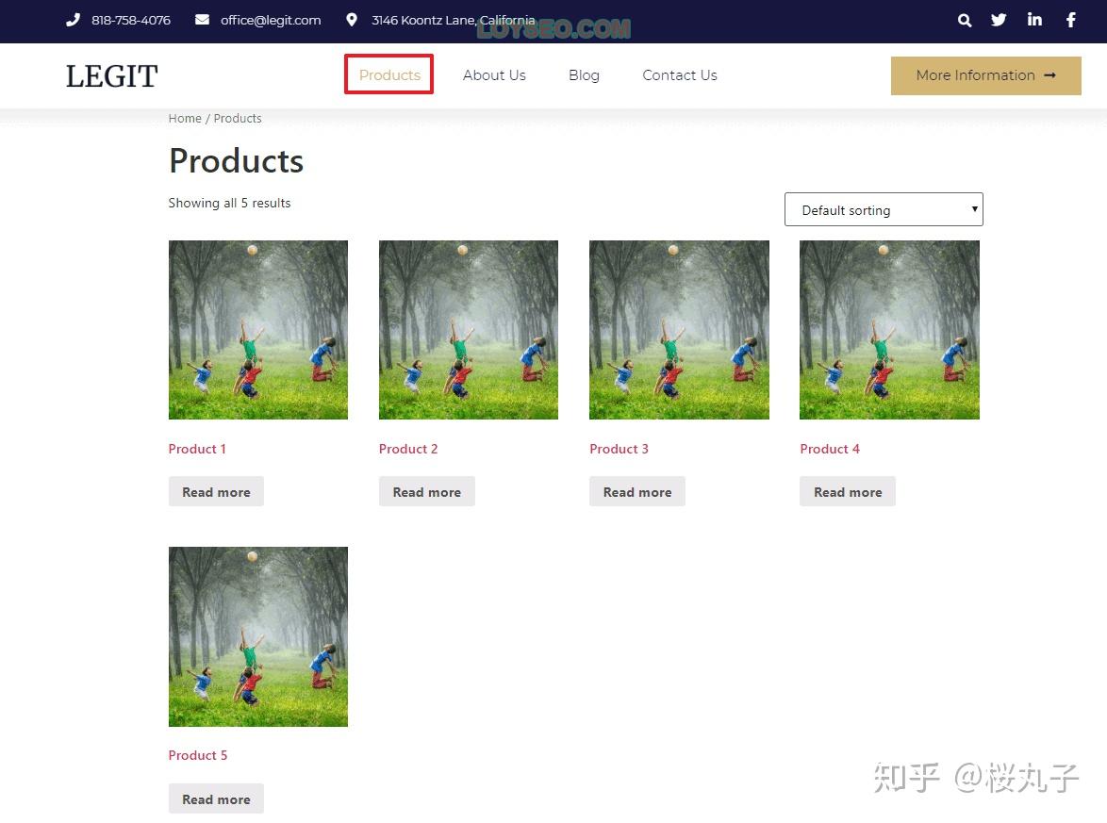This screenshot has width=1107, height=823.
Task: Click the search magnifier icon
Action: click(965, 21)
